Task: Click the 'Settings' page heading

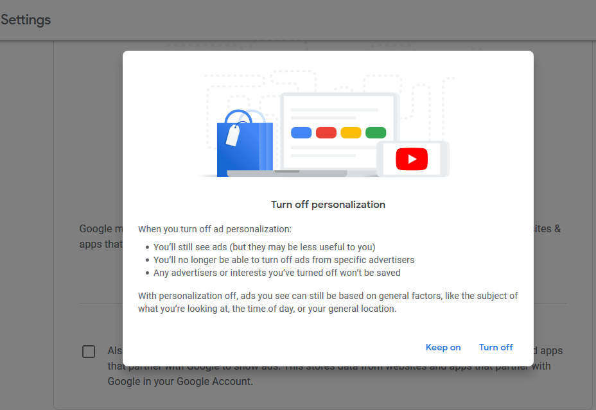Action: 26,20
